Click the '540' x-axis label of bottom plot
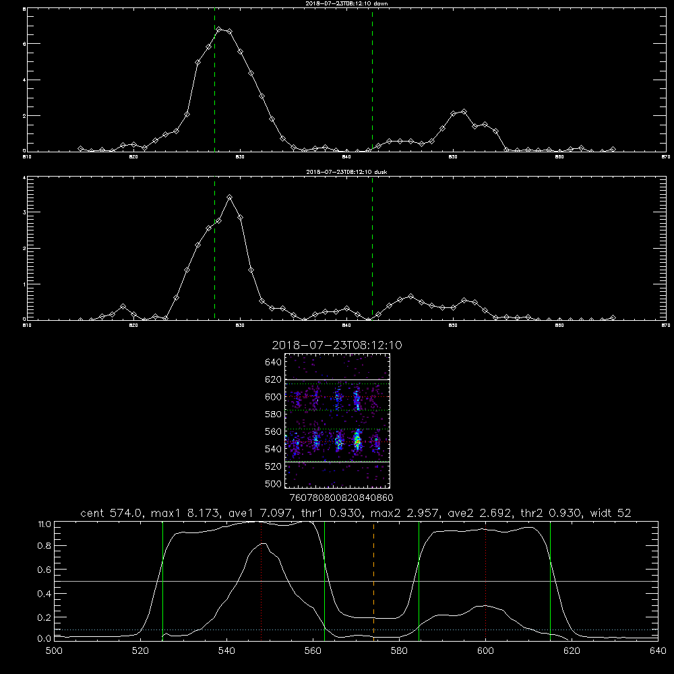 coord(226,650)
